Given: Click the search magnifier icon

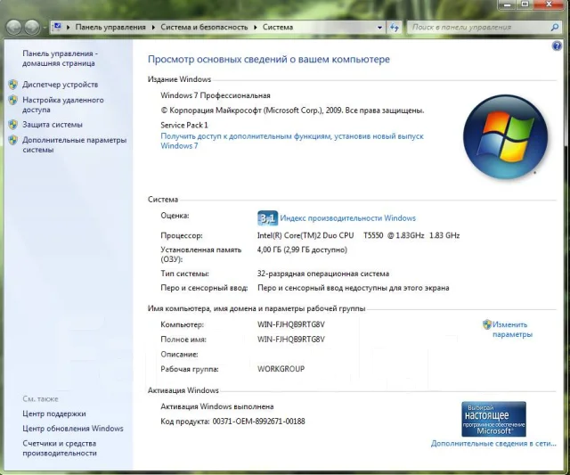Looking at the screenshot, I should (x=554, y=28).
